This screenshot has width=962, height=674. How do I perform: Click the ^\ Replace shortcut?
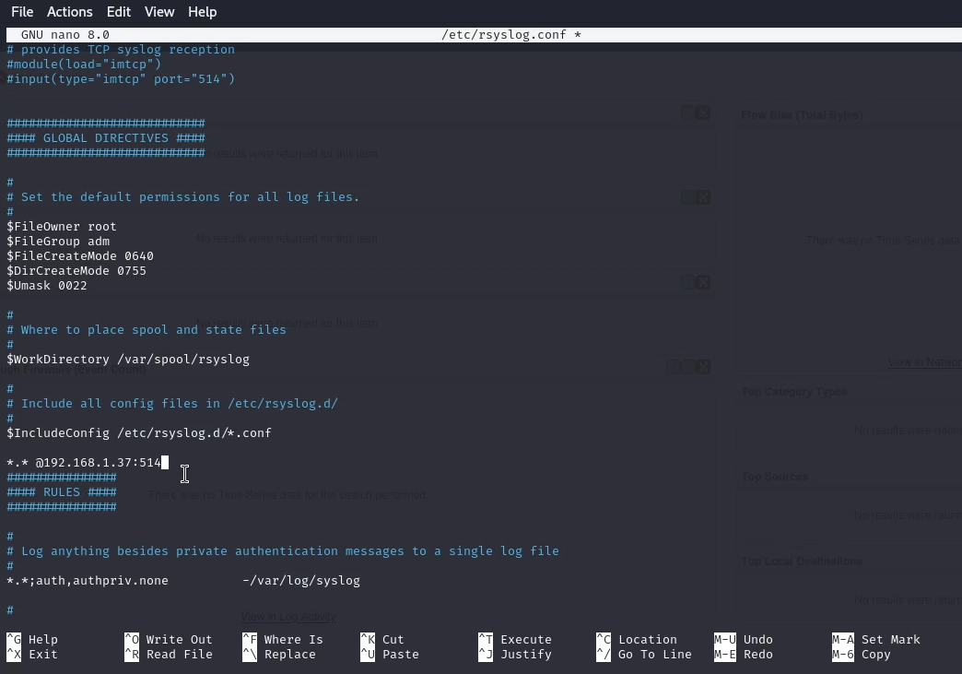[279, 655]
